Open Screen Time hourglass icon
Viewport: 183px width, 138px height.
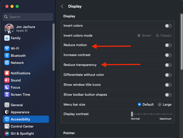click(x=7, y=94)
